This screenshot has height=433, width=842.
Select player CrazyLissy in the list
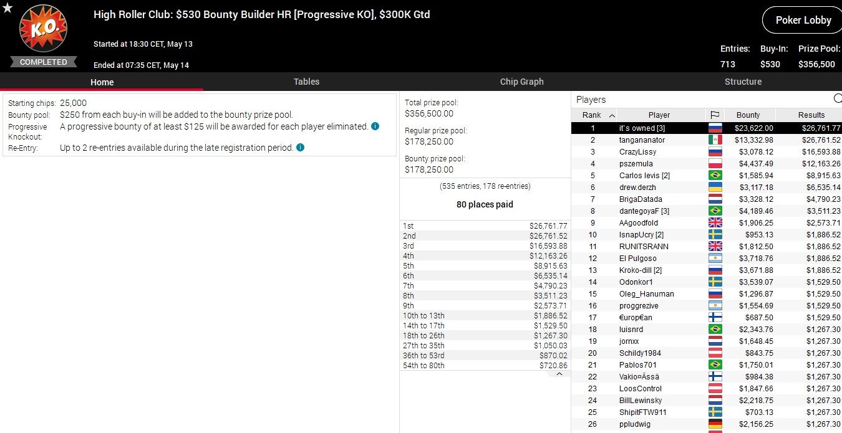[637, 152]
